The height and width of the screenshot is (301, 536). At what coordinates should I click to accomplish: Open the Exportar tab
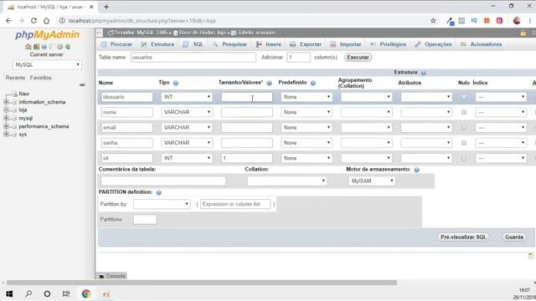click(306, 44)
